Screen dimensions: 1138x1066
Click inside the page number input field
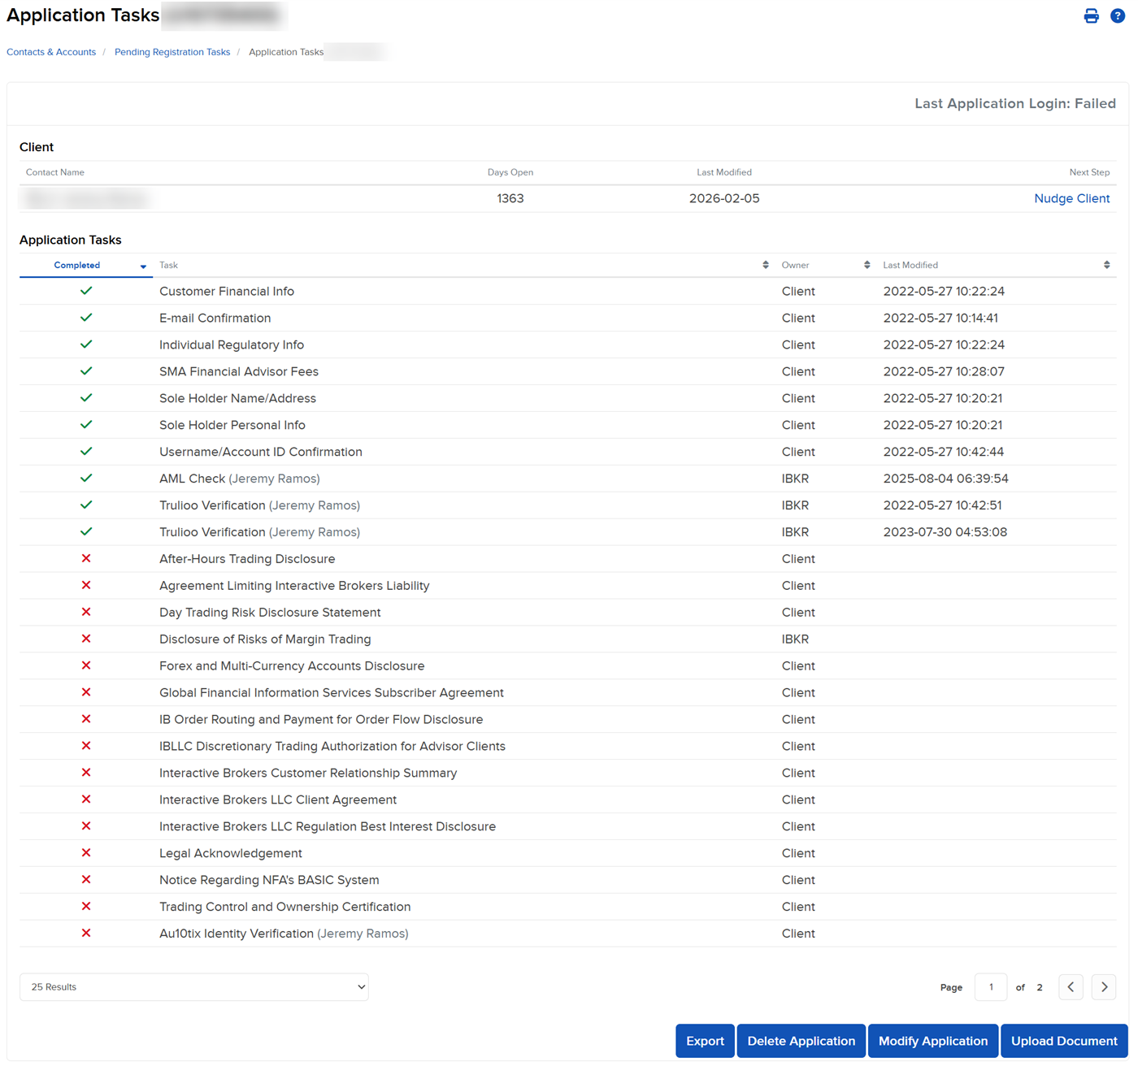tap(990, 986)
